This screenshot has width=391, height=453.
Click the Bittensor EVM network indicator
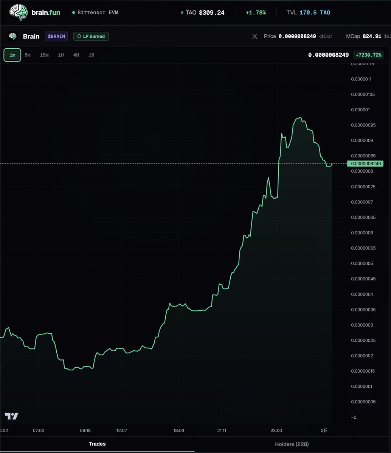(x=95, y=12)
